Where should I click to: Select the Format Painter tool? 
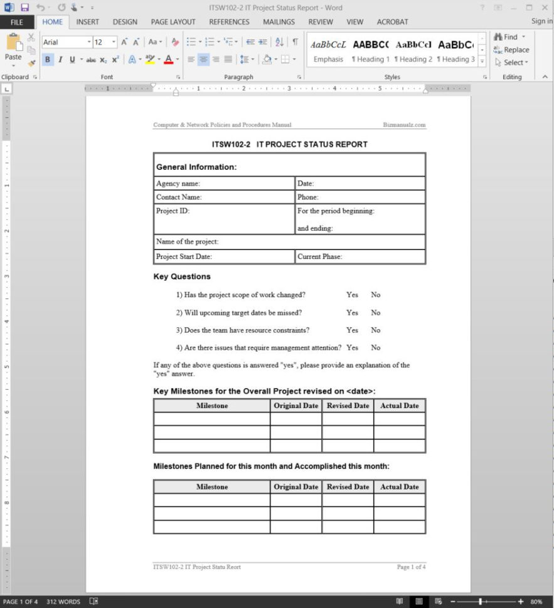[x=31, y=63]
